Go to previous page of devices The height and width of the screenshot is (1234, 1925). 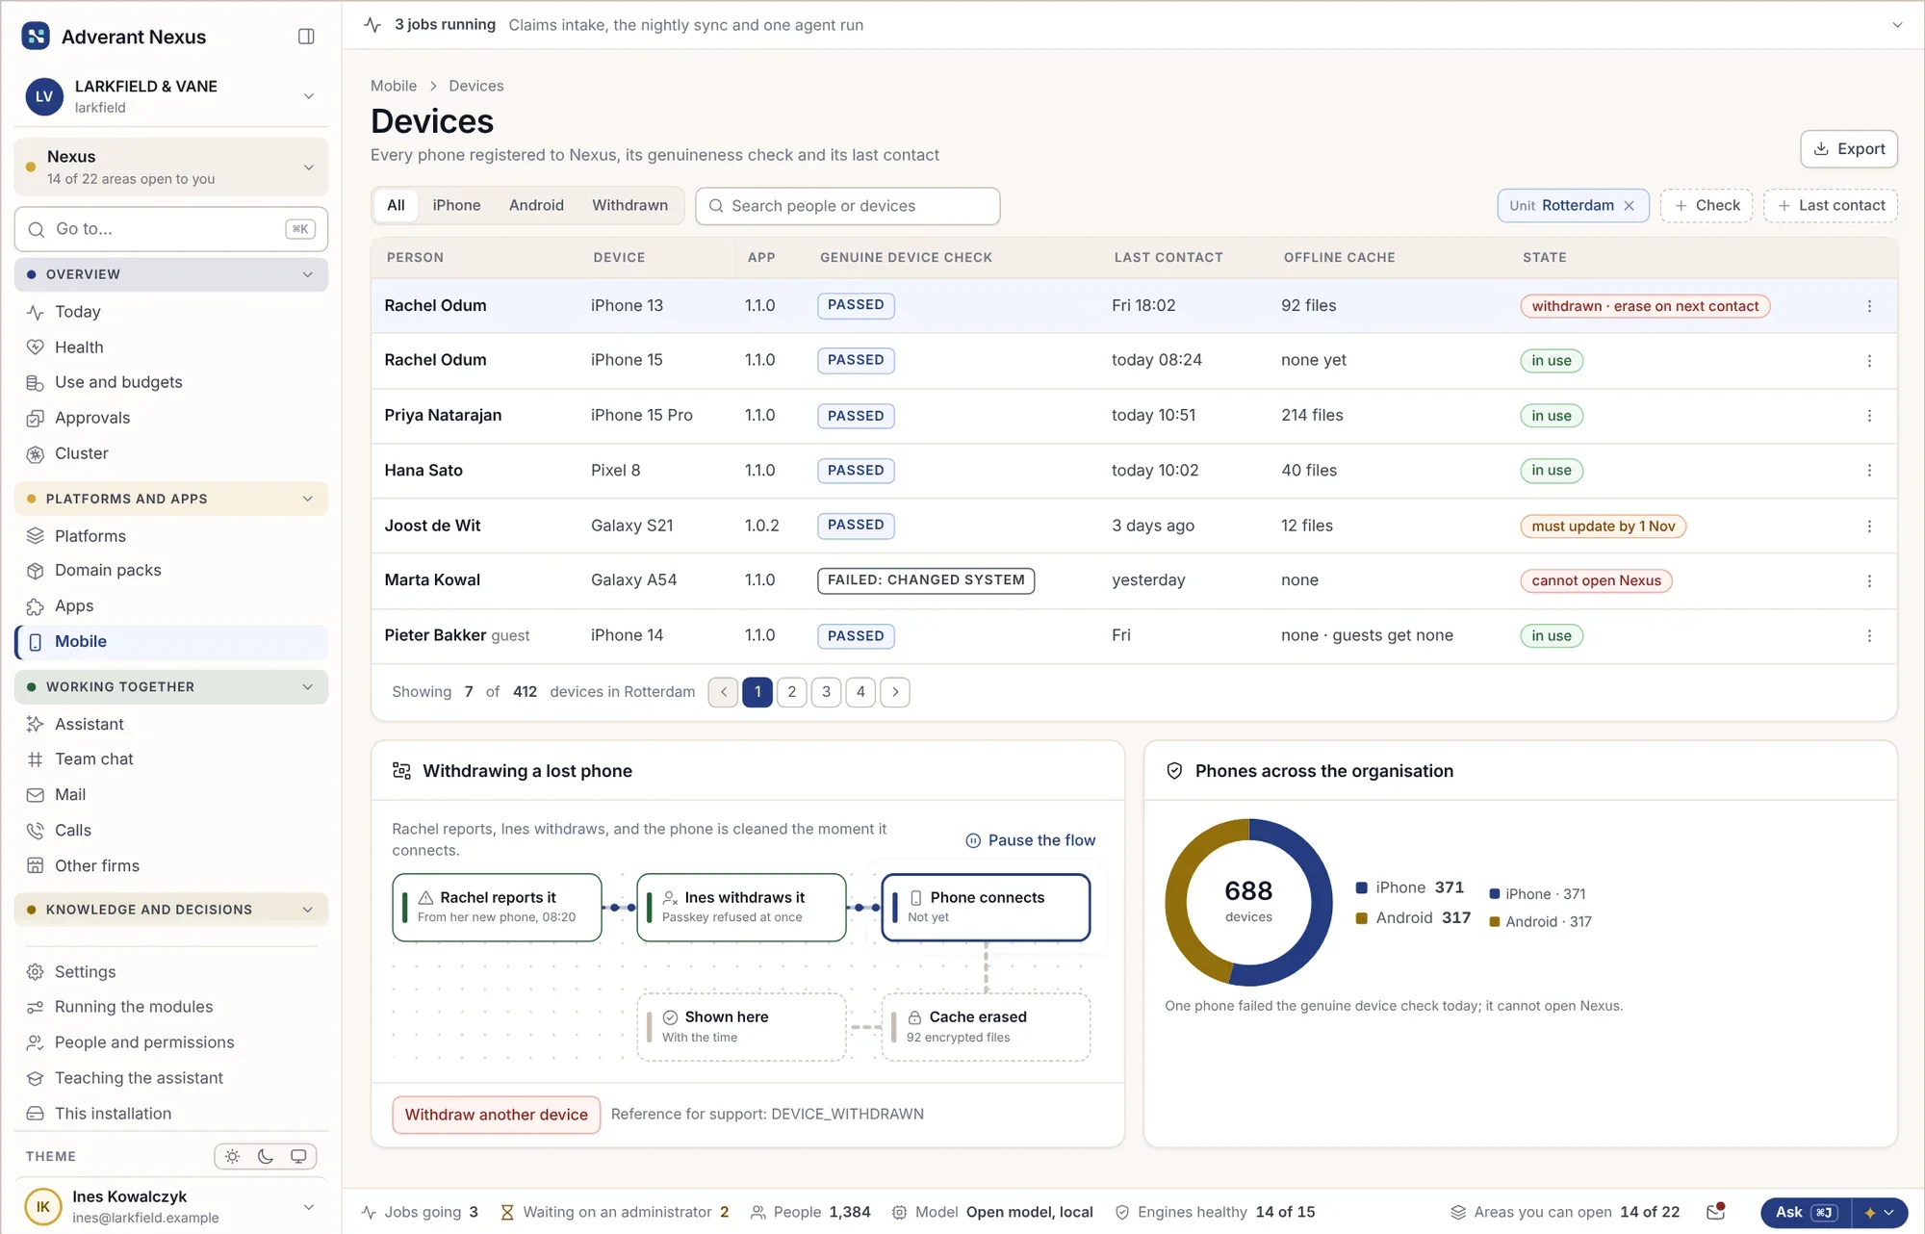coord(723,692)
